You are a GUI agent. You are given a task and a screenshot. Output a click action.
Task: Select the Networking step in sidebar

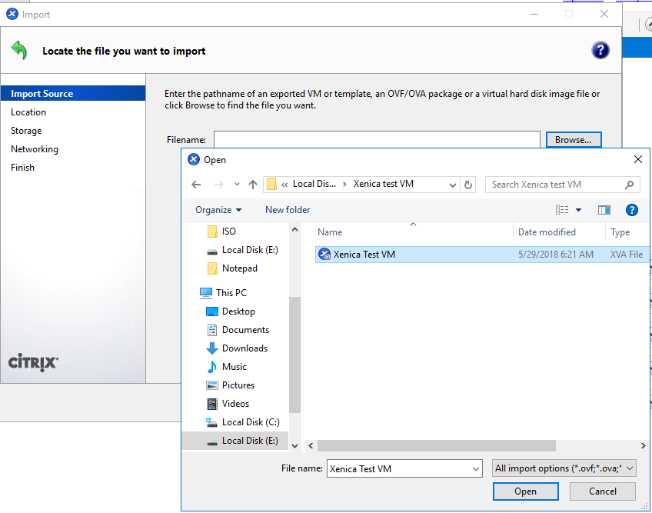pyautogui.click(x=35, y=149)
